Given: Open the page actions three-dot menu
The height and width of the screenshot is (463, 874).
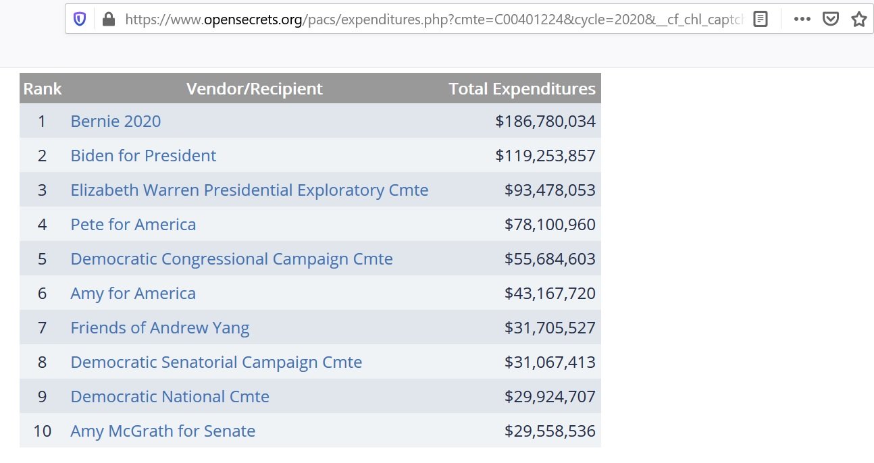Looking at the screenshot, I should (802, 19).
